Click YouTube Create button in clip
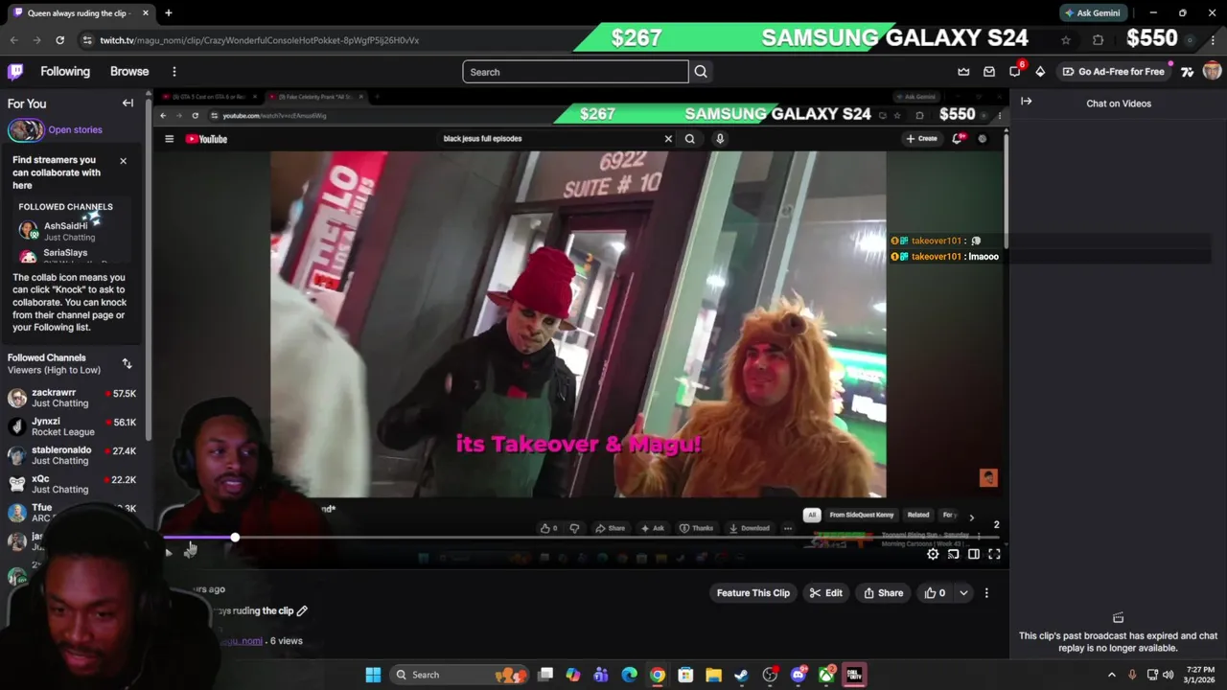The image size is (1227, 690). [x=921, y=139]
